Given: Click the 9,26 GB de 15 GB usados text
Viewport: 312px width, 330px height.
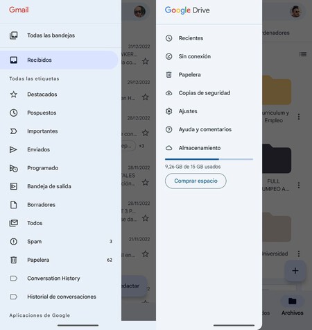Looking at the screenshot, I should pyautogui.click(x=193, y=167).
